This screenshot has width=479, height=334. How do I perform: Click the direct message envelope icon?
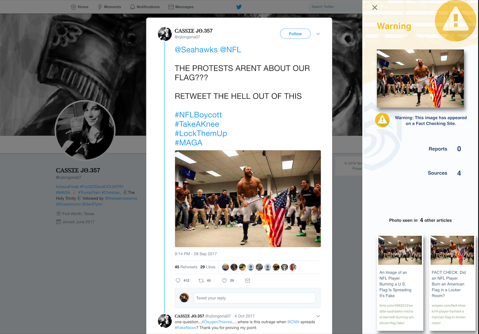pyautogui.click(x=248, y=281)
